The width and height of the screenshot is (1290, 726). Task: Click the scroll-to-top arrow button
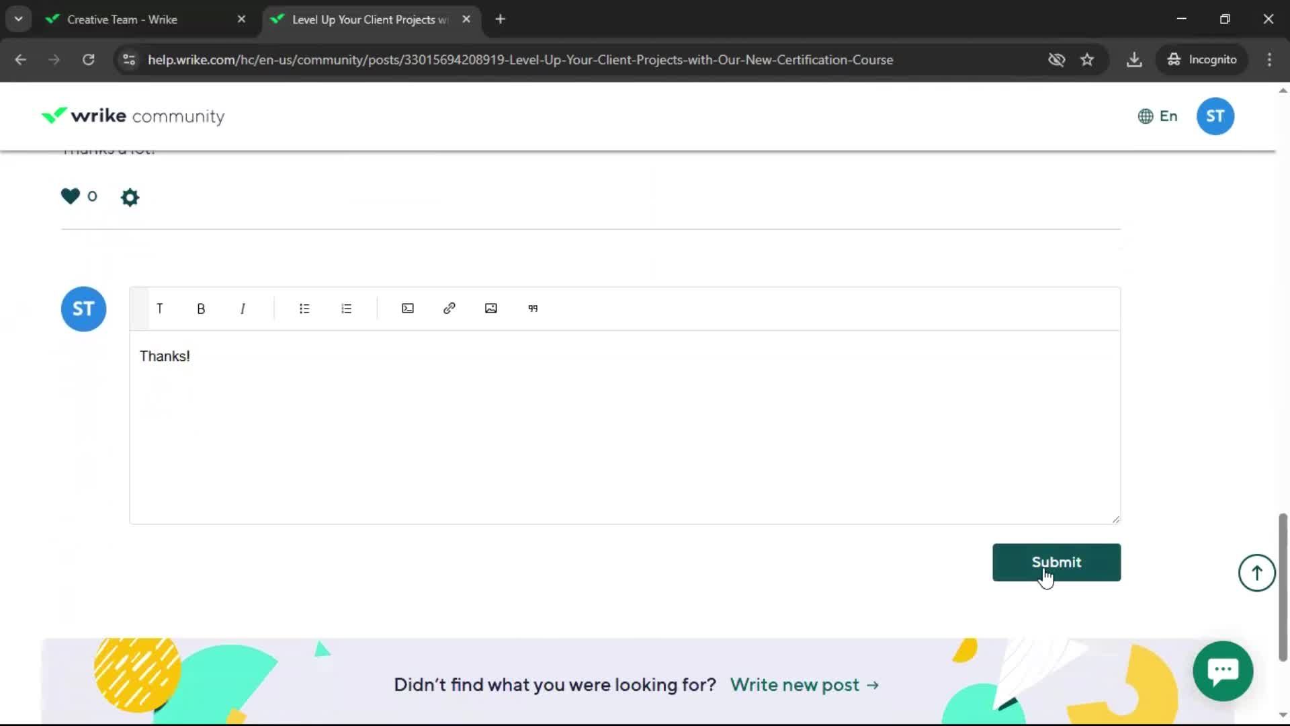[1256, 573]
